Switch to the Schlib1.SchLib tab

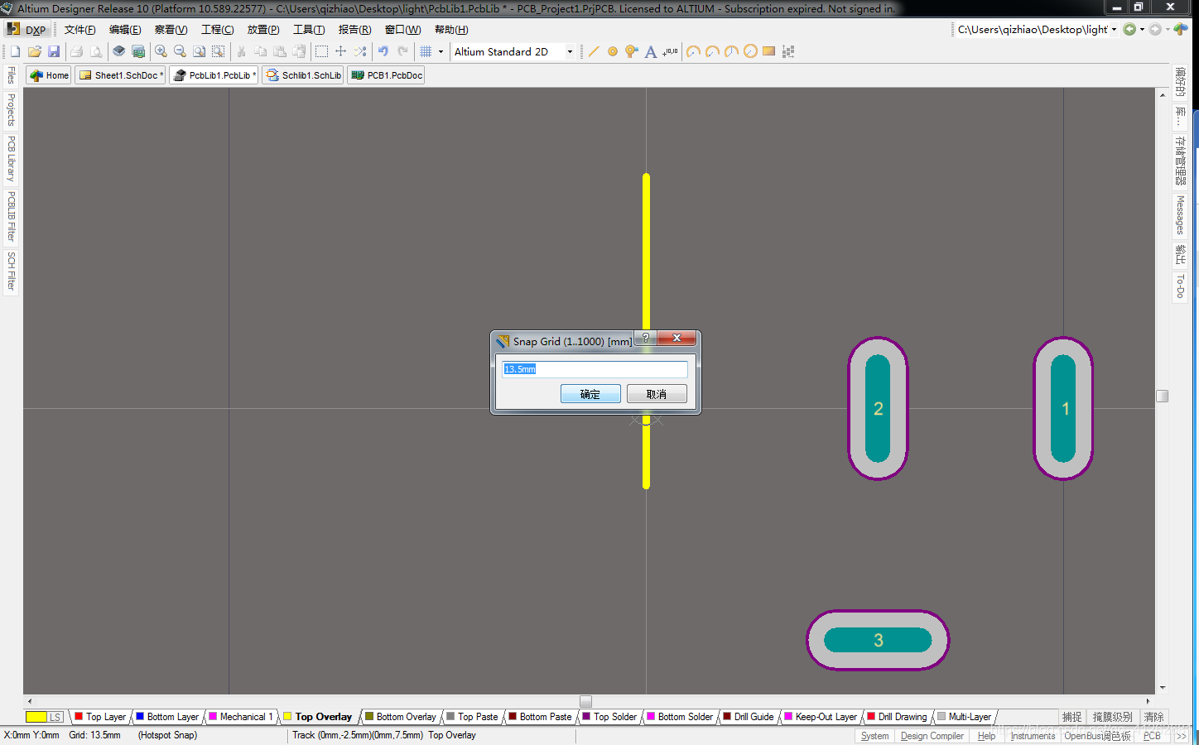point(304,75)
